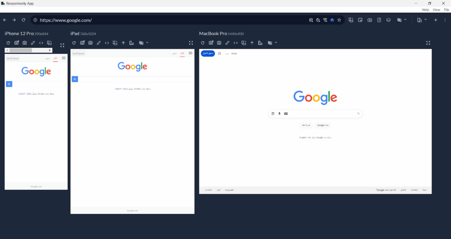Capture full page screenshot of the iPad
451x239 pixels.
90,43
